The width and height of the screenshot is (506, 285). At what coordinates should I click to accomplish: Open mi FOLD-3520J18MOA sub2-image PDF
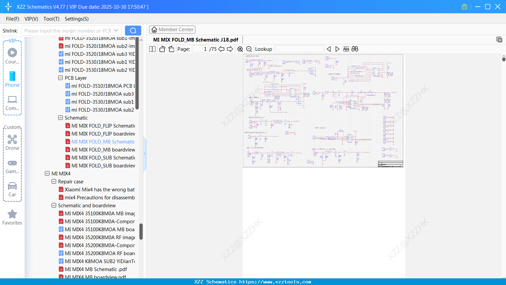[97, 46]
